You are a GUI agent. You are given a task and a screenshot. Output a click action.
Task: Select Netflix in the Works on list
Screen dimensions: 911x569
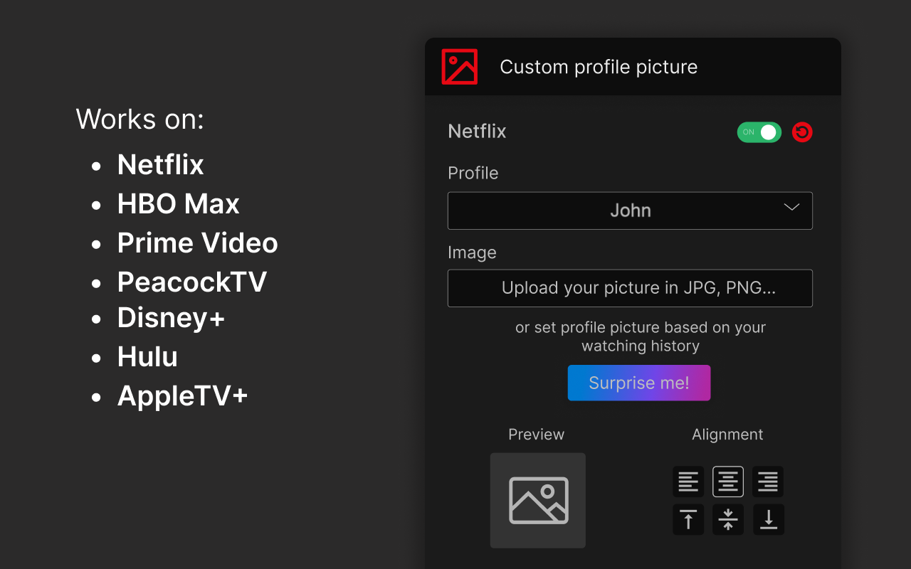160,164
